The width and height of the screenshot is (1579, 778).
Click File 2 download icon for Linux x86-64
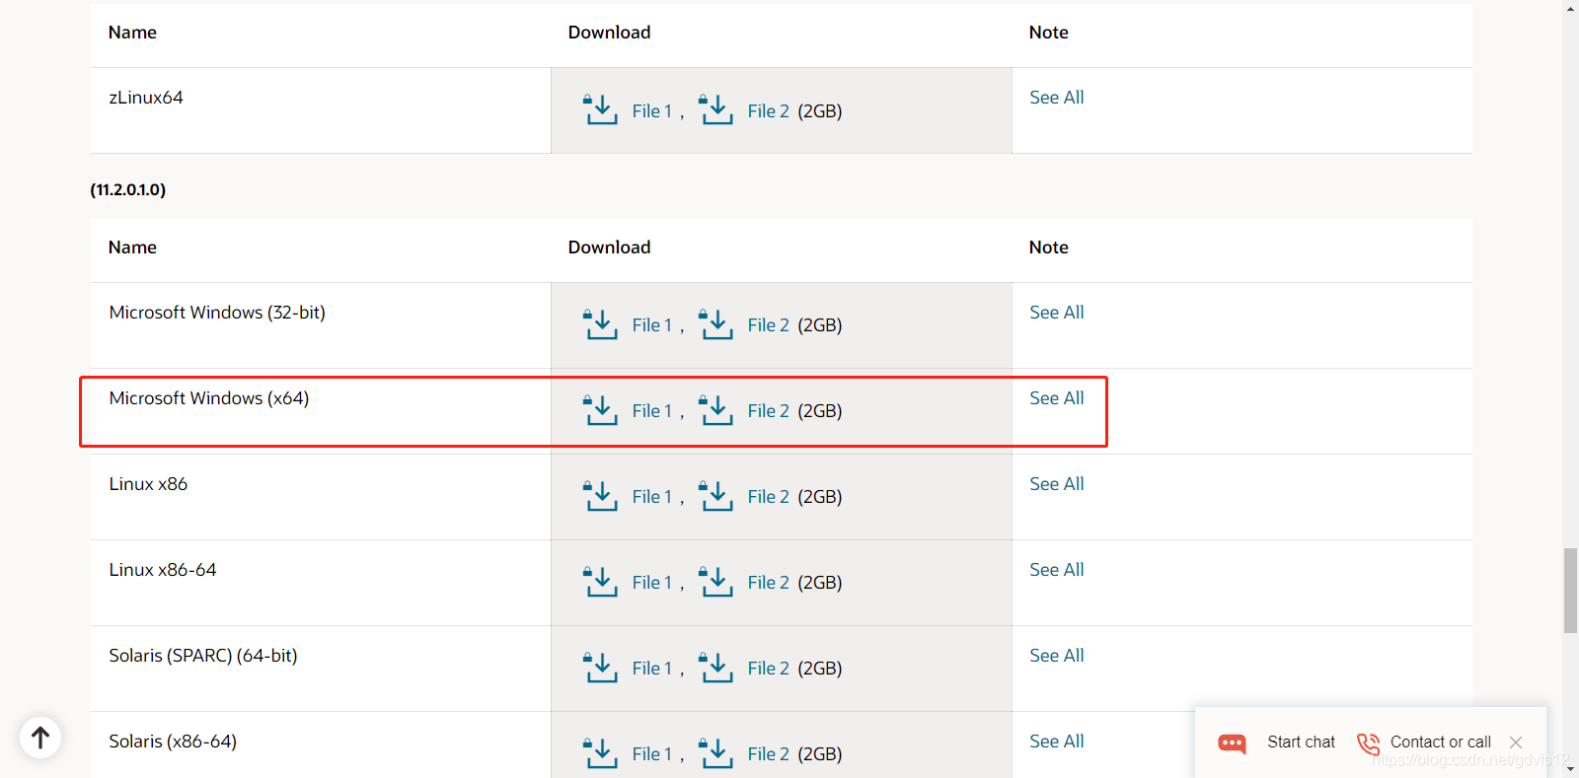715,581
